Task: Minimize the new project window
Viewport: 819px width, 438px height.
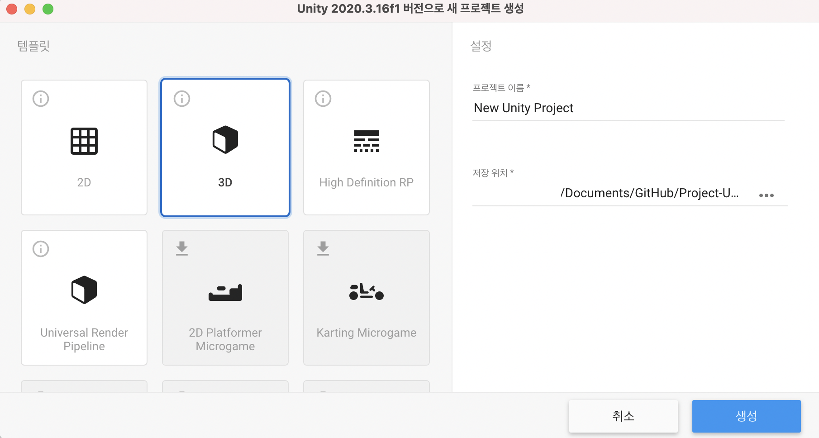Action: point(30,9)
